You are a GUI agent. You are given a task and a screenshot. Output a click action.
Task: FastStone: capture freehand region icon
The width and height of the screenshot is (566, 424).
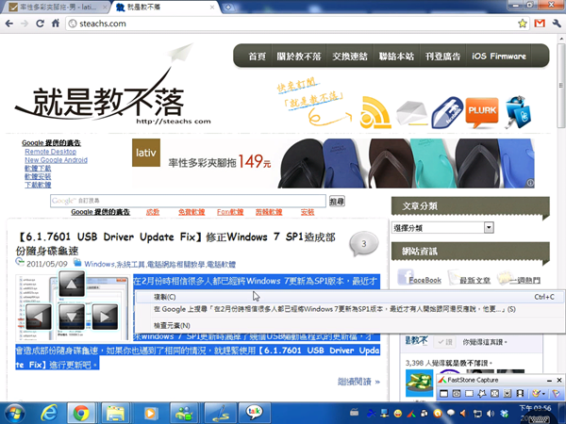(482, 393)
